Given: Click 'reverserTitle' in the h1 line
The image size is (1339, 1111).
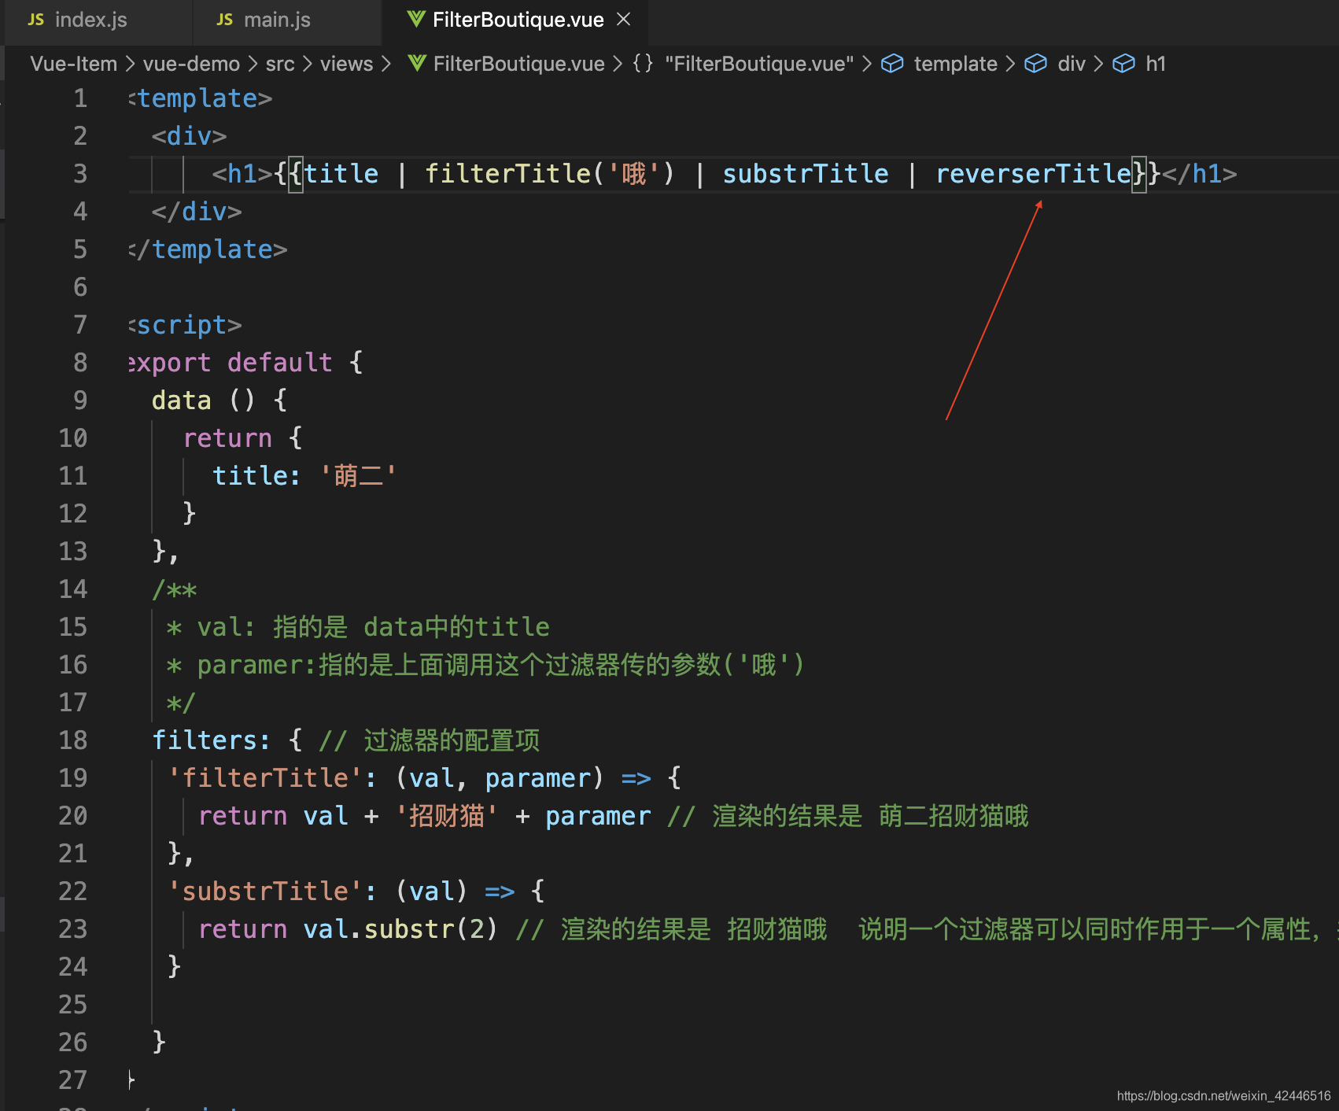Looking at the screenshot, I should point(1033,173).
